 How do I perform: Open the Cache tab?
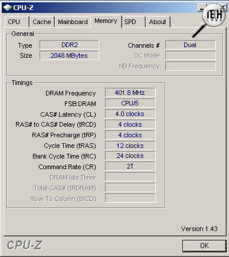42,22
